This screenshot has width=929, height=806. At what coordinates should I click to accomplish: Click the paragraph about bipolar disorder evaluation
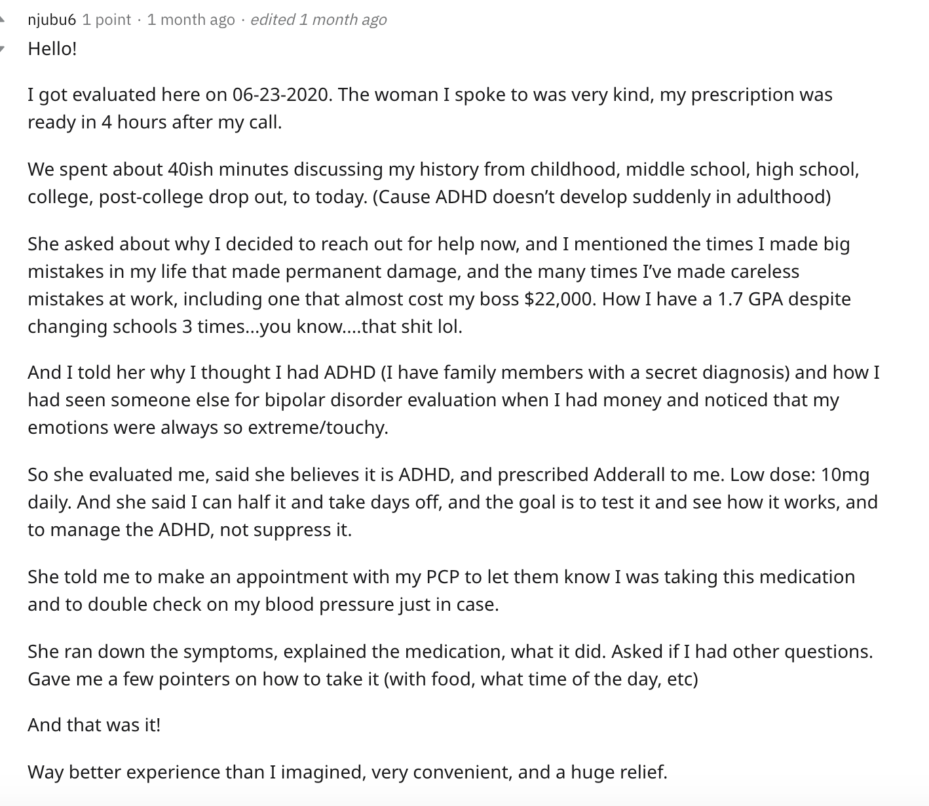(x=453, y=400)
